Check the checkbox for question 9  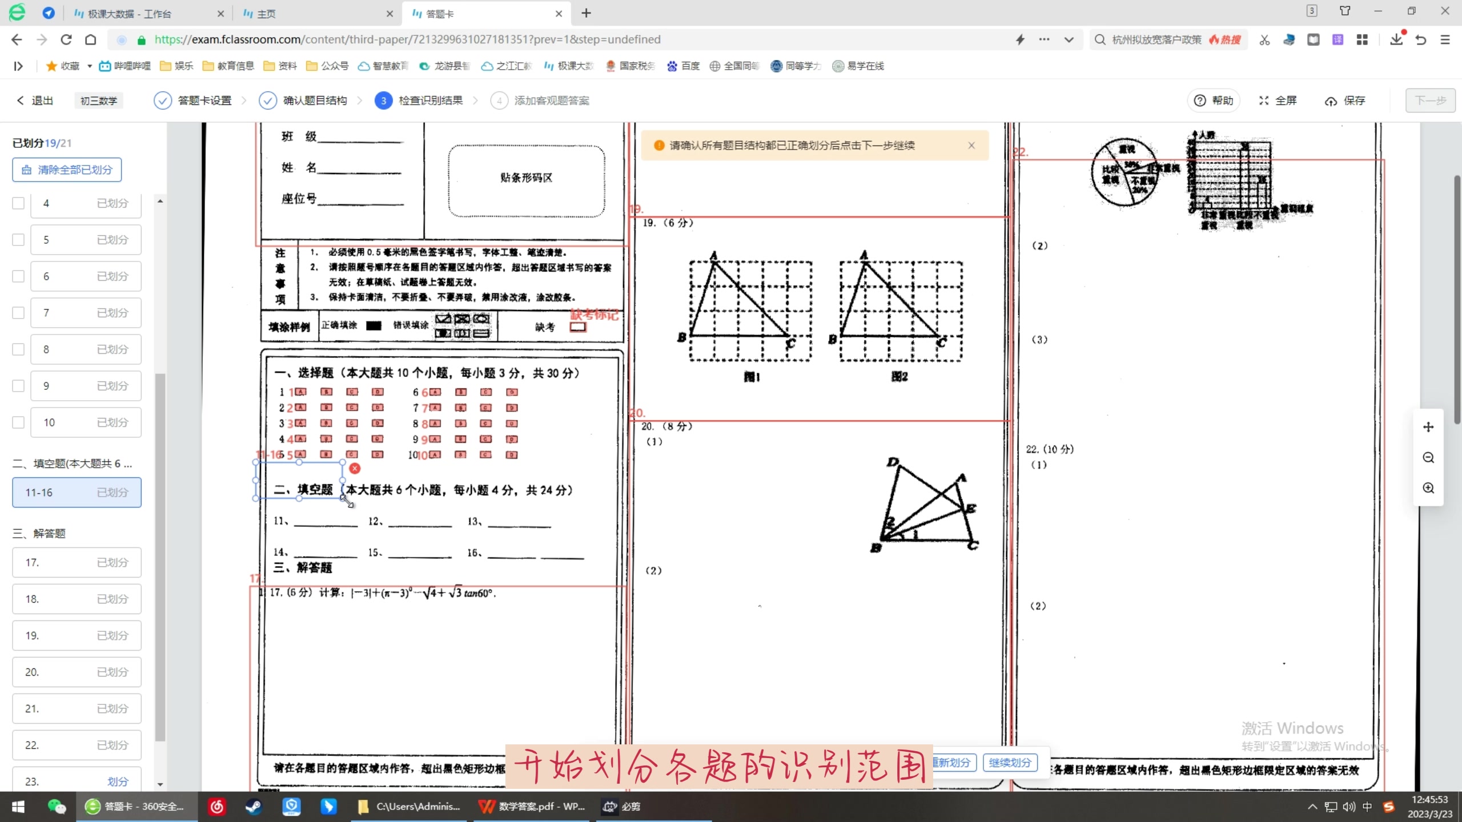[x=18, y=386]
